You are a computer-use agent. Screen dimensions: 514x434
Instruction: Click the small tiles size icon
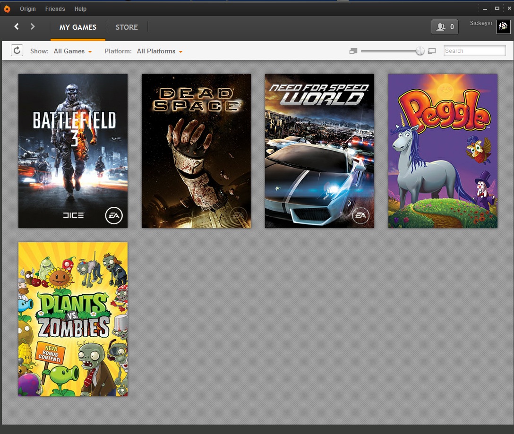tap(353, 51)
